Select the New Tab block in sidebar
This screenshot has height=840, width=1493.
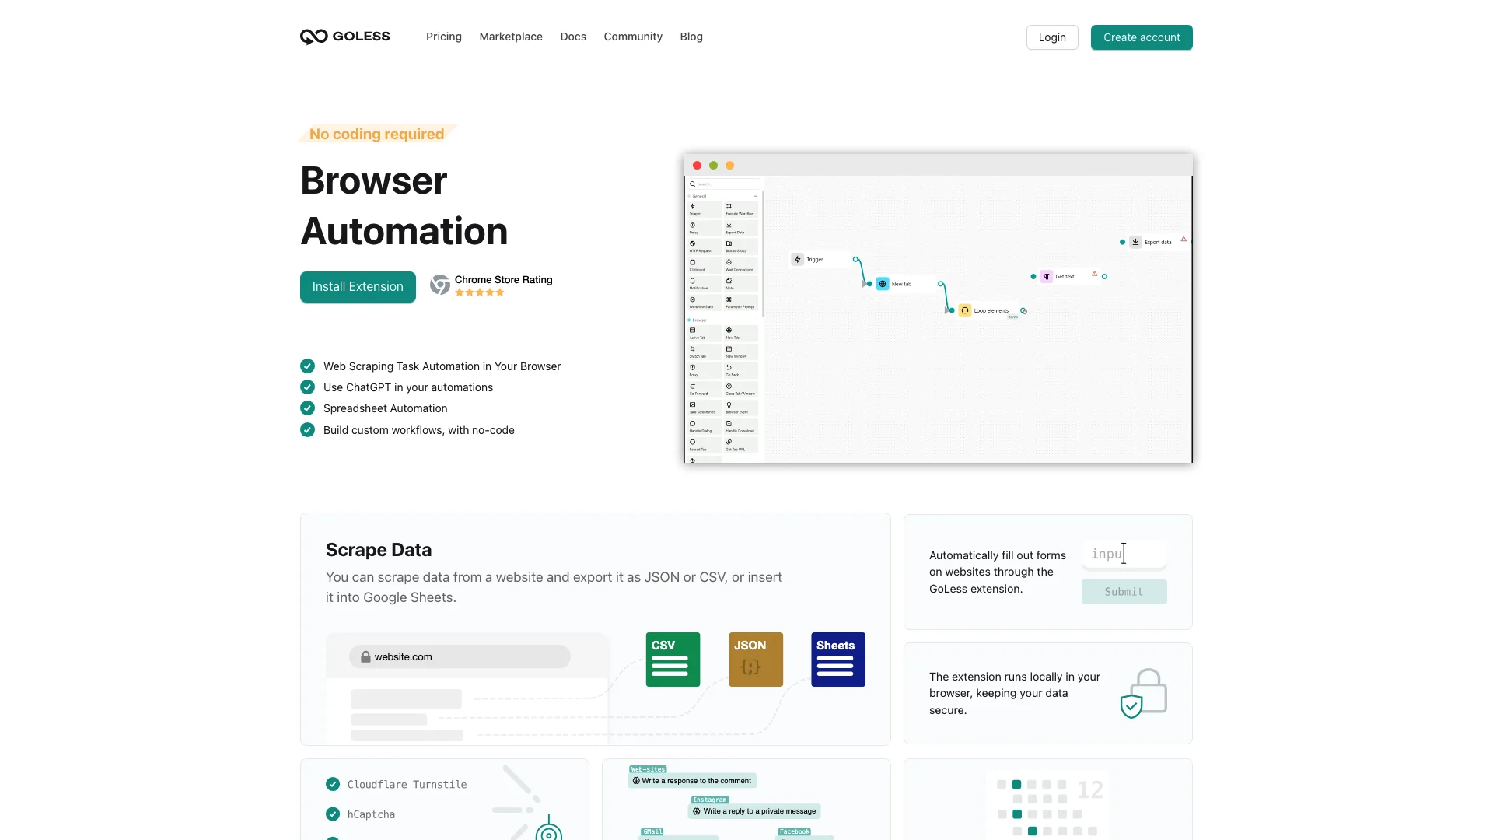click(741, 334)
